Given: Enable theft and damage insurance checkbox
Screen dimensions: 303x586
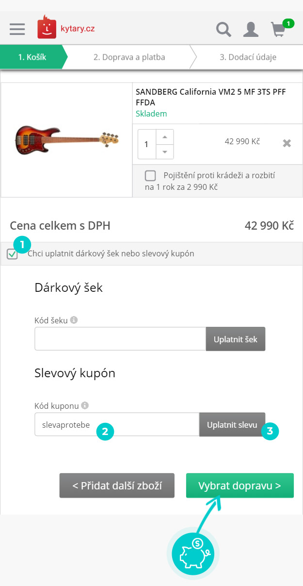Looking at the screenshot, I should [x=150, y=176].
